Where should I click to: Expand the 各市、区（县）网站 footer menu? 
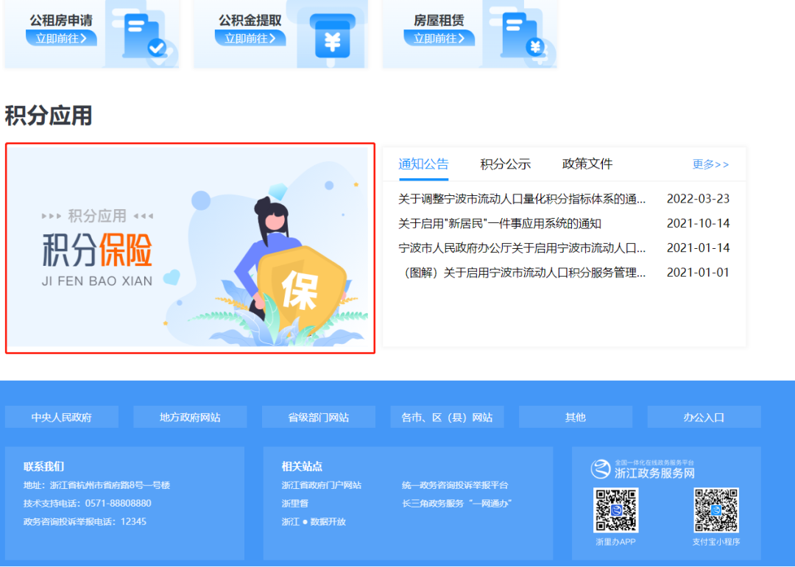pos(448,417)
